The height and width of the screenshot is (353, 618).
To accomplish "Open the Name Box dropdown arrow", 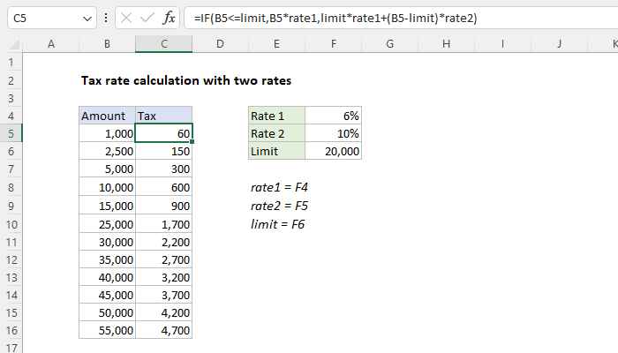I will click(87, 19).
